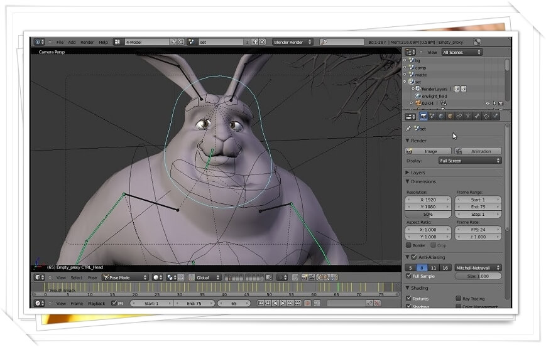Open the Add menu
Viewport: 546px width, 347px height.
pyautogui.click(x=72, y=42)
